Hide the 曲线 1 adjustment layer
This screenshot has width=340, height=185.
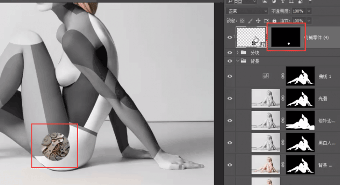pos(230,76)
